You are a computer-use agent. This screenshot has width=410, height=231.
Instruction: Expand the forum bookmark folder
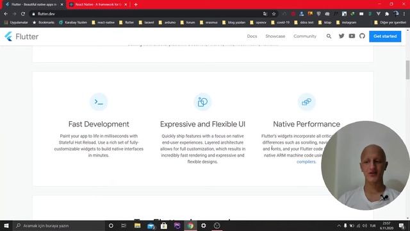point(188,22)
